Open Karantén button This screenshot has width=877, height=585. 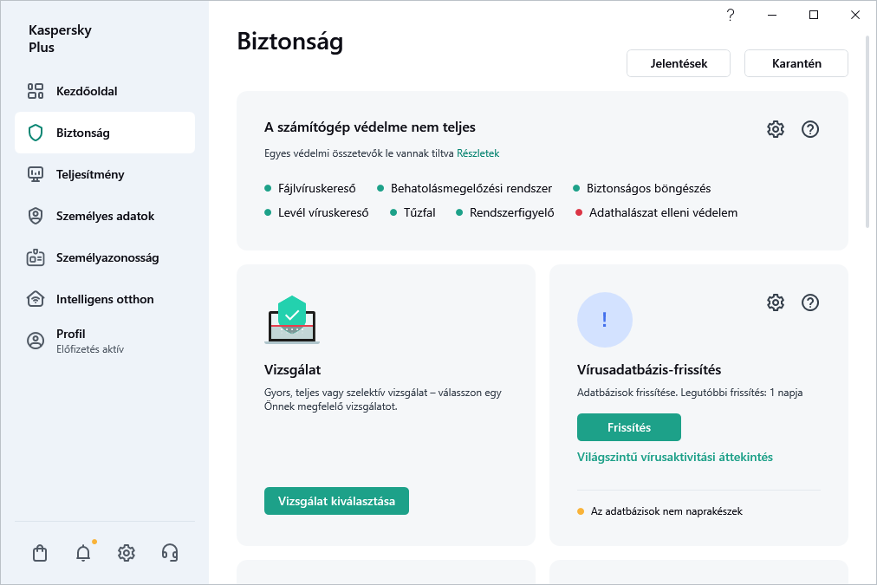796,63
